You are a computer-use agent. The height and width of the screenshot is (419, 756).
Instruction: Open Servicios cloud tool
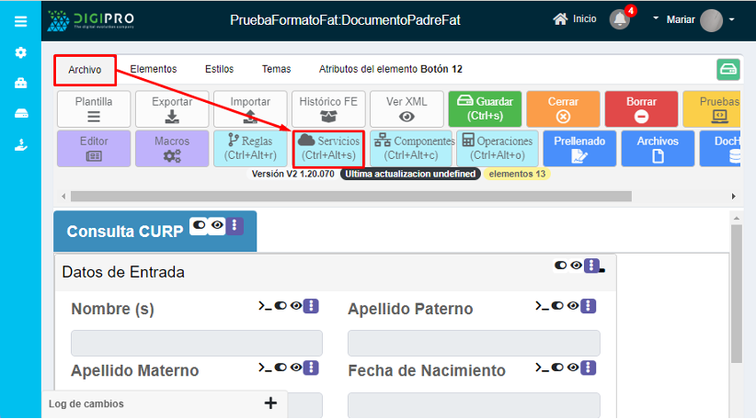click(x=328, y=148)
